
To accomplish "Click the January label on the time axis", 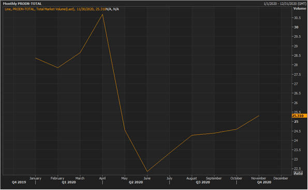I will 35,178.
